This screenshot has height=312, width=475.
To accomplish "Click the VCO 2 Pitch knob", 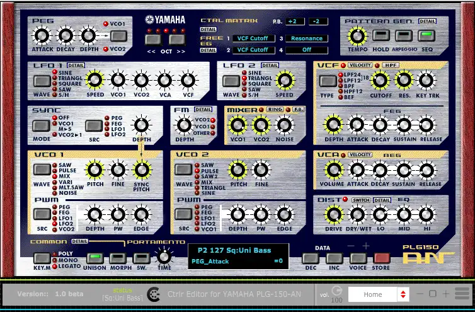I will tap(237, 170).
